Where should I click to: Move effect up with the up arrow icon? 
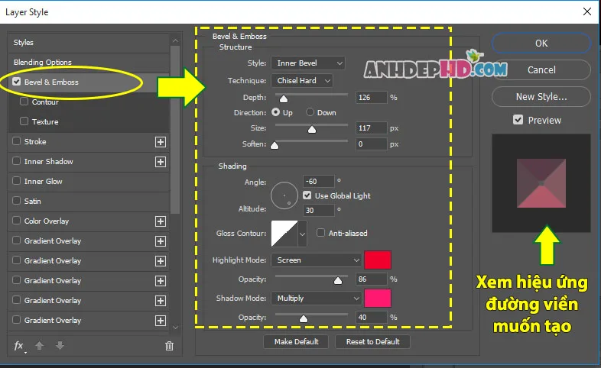[x=39, y=346]
